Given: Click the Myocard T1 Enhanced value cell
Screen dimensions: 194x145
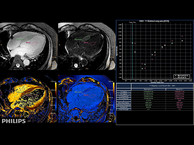Looking at the screenshot, I should [x=148, y=96].
